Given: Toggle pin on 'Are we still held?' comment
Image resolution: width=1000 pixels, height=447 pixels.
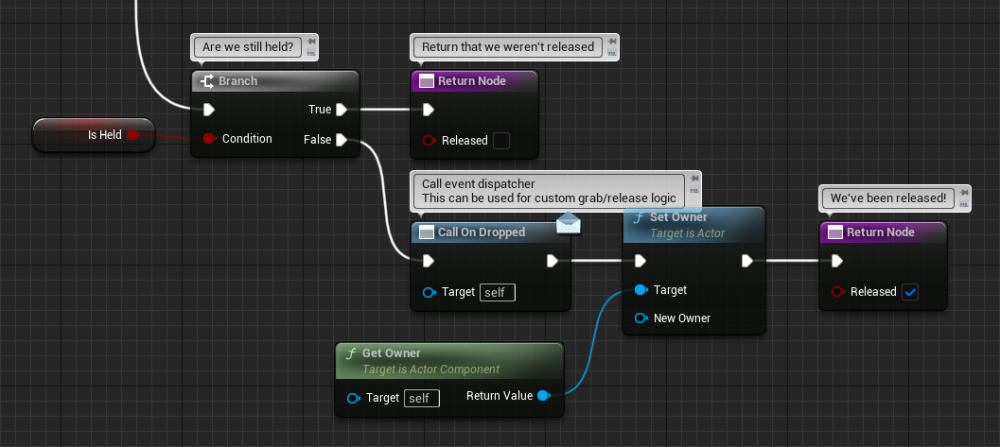Looking at the screenshot, I should tap(310, 42).
